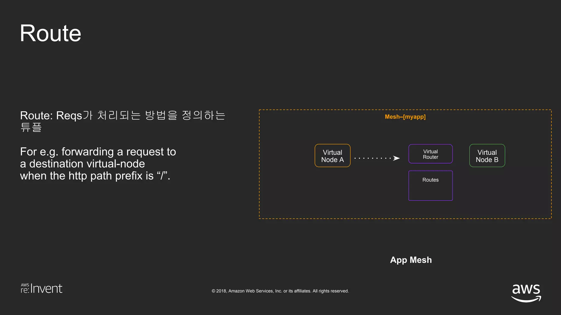Click the dotted arrow's arrowhead
Screen dimensions: 561x315
click(396, 158)
